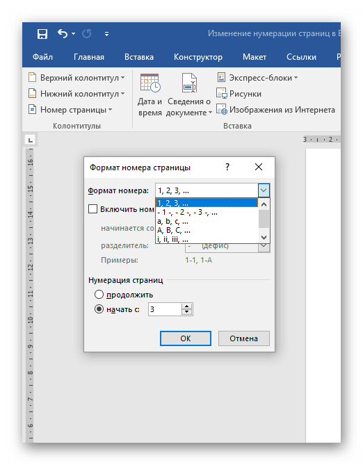Enable the Включить номер главы checkbox
This screenshot has width=363, height=467.
tap(92, 208)
